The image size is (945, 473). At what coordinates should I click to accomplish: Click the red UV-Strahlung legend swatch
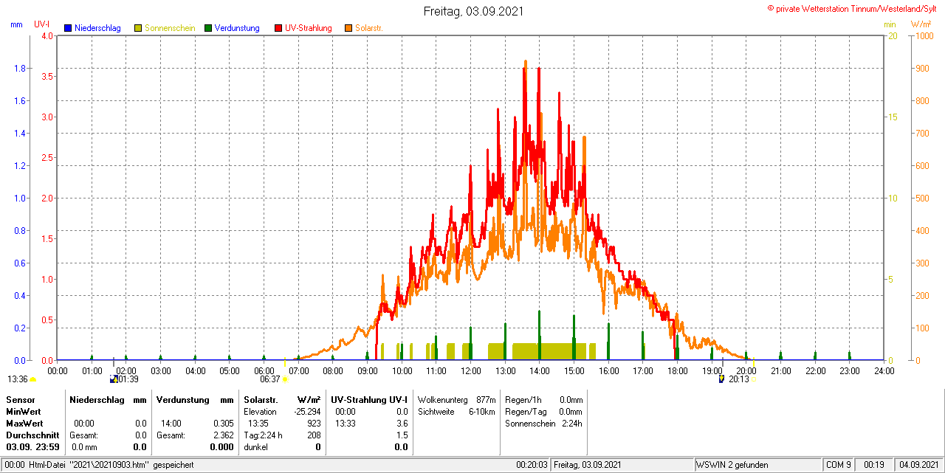point(278,28)
